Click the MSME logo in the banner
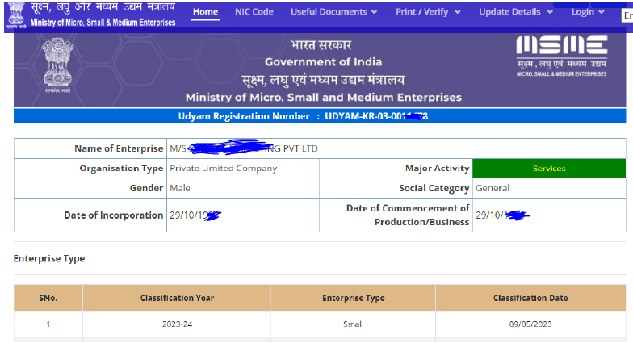This screenshot has width=633, height=343. pos(562,56)
